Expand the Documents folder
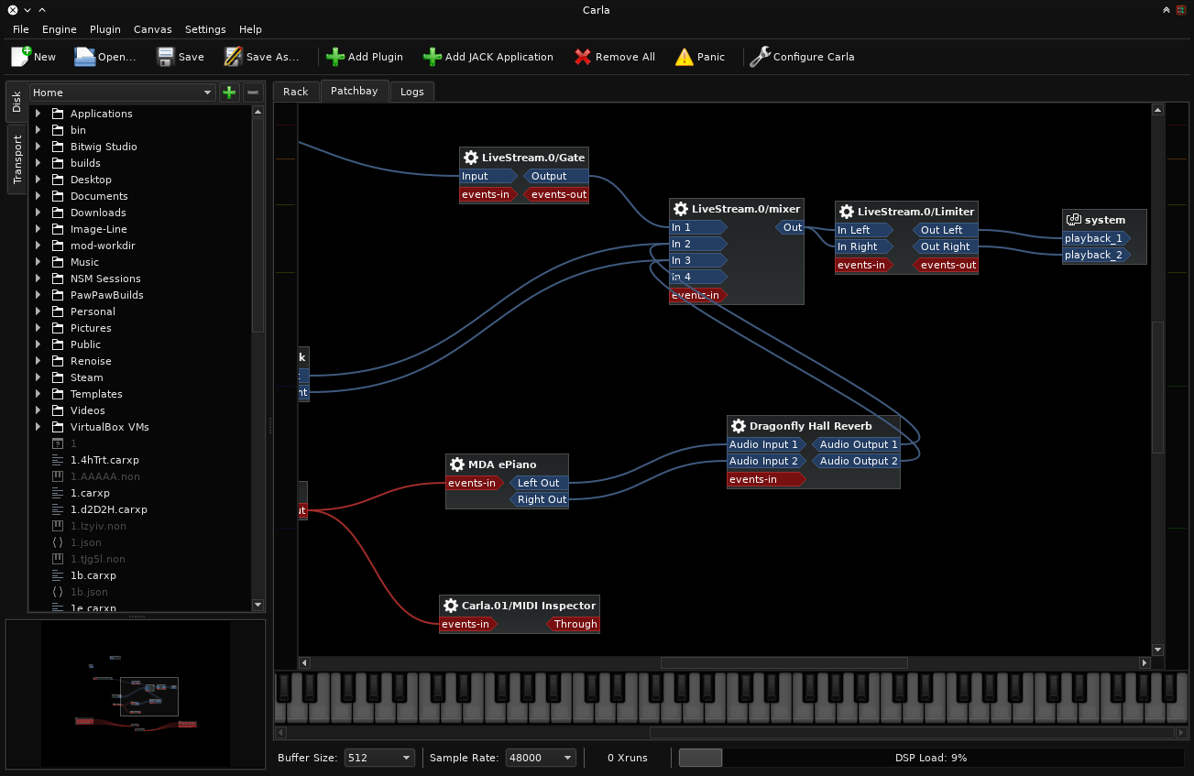This screenshot has height=776, width=1194. (x=38, y=196)
